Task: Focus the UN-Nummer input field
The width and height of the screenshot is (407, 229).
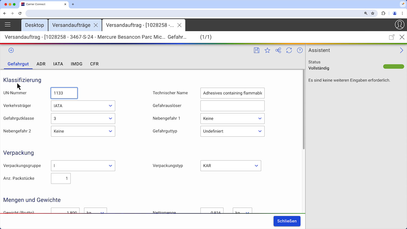Action: [64, 93]
